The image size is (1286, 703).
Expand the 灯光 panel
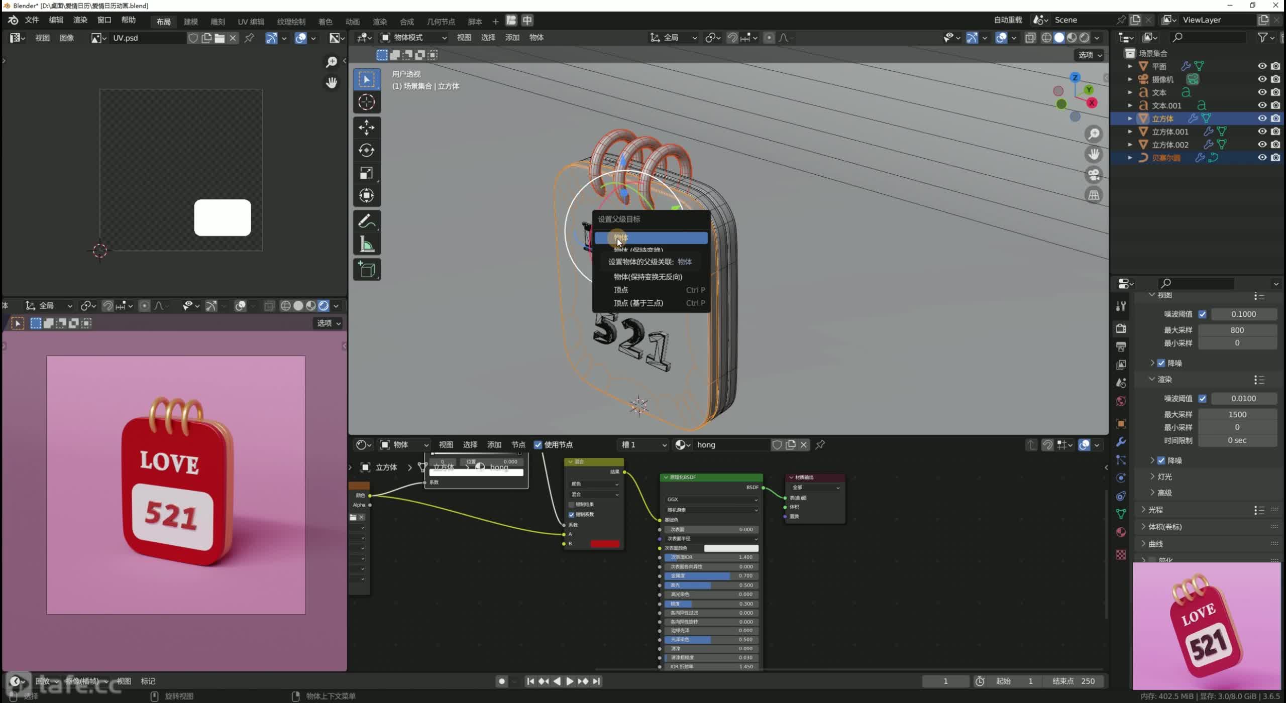click(x=1164, y=477)
